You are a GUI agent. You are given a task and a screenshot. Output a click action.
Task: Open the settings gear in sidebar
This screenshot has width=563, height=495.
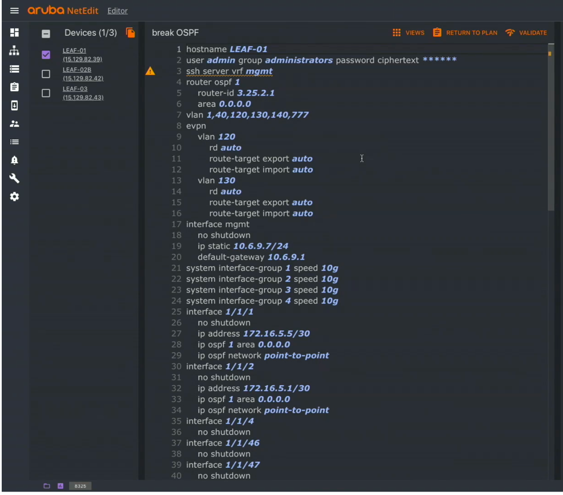click(x=14, y=197)
